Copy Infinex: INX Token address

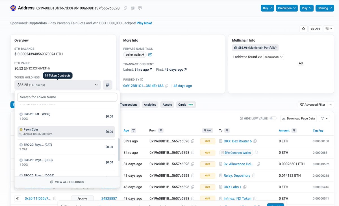(255, 198)
